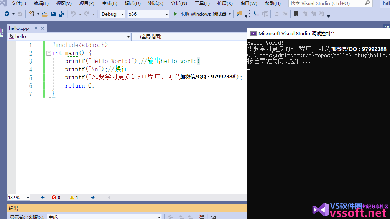Click the debug console title bar

click(319, 34)
